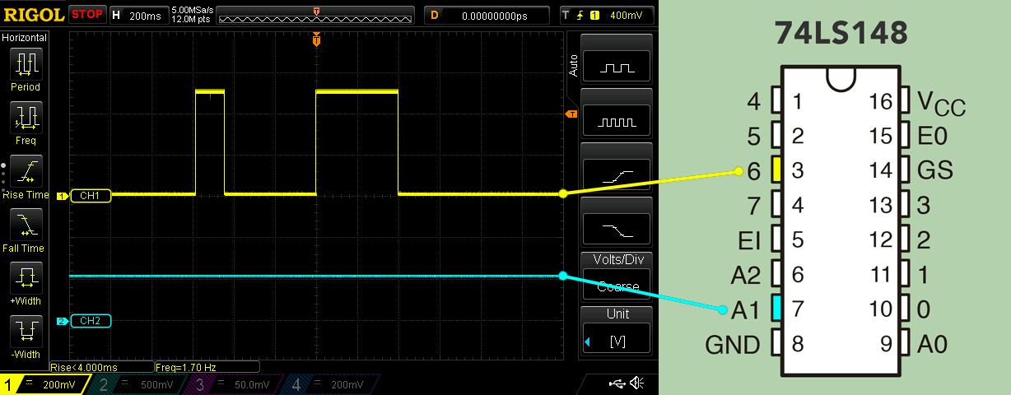
Task: Select the +Width measurement icon
Action: click(x=26, y=279)
